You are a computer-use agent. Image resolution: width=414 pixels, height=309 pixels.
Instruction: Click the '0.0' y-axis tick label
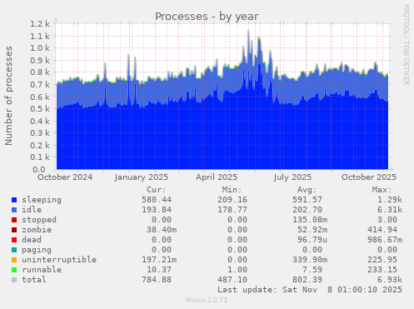pos(39,169)
